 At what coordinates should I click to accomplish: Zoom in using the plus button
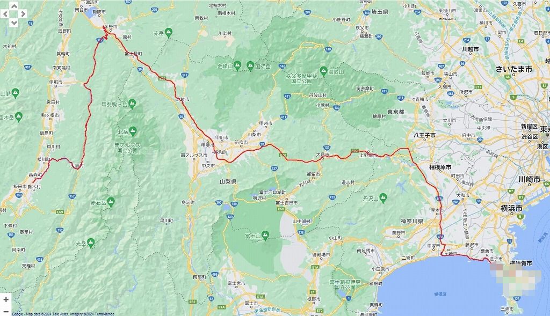pyautogui.click(x=6, y=299)
